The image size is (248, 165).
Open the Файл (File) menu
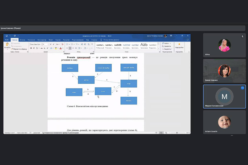(x=7, y=40)
